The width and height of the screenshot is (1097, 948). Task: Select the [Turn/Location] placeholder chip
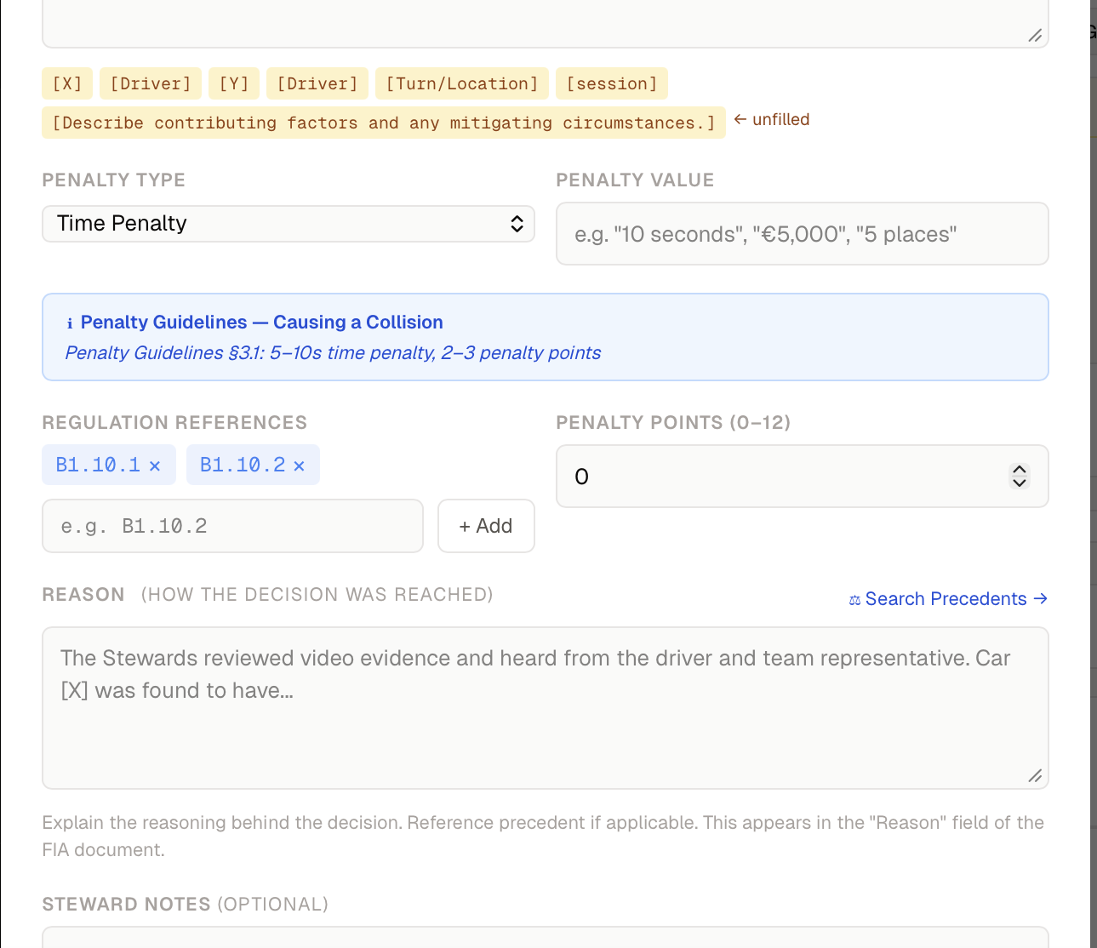tap(462, 83)
